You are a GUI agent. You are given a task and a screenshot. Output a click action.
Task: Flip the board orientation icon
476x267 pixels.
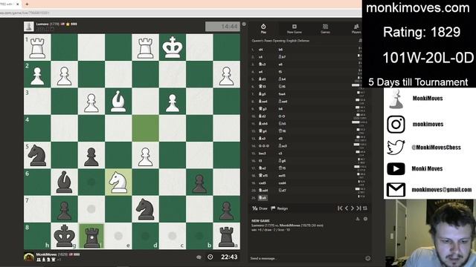coord(365,208)
